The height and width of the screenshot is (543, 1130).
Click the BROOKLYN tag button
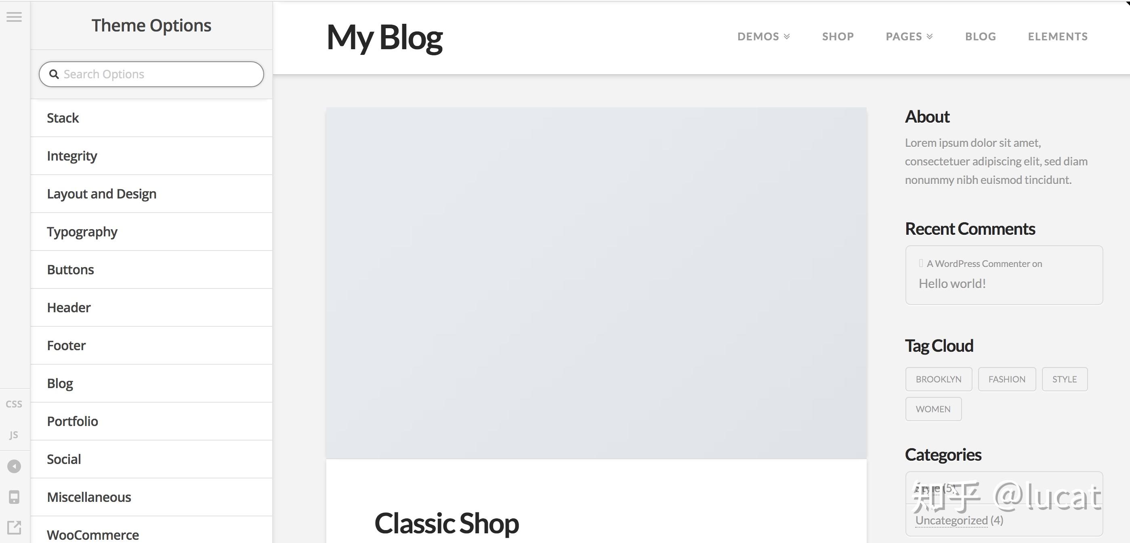[x=938, y=379]
